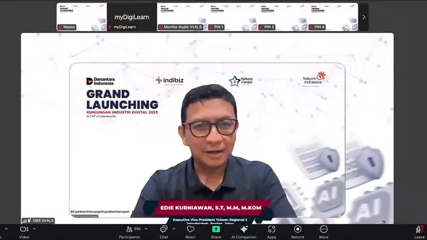The image size is (427, 240).
Task: Click the Telkom Indonesia logo
Action: point(314,79)
